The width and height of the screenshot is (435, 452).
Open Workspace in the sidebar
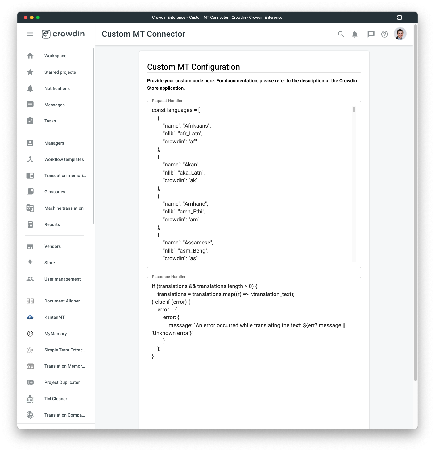point(55,56)
